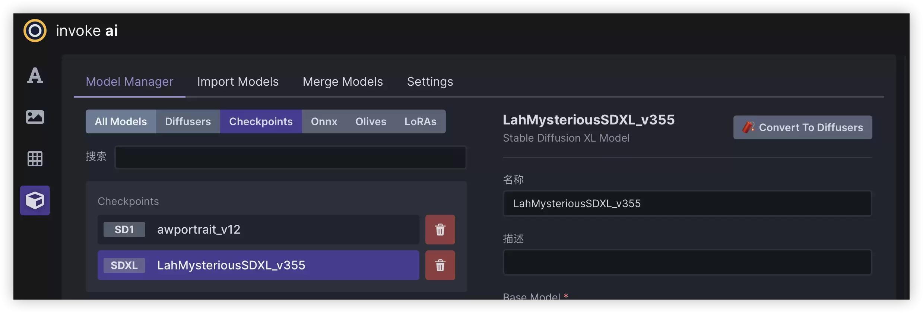Image resolution: width=923 pixels, height=313 pixels.
Task: Filter models by LoRAs
Action: tap(421, 121)
